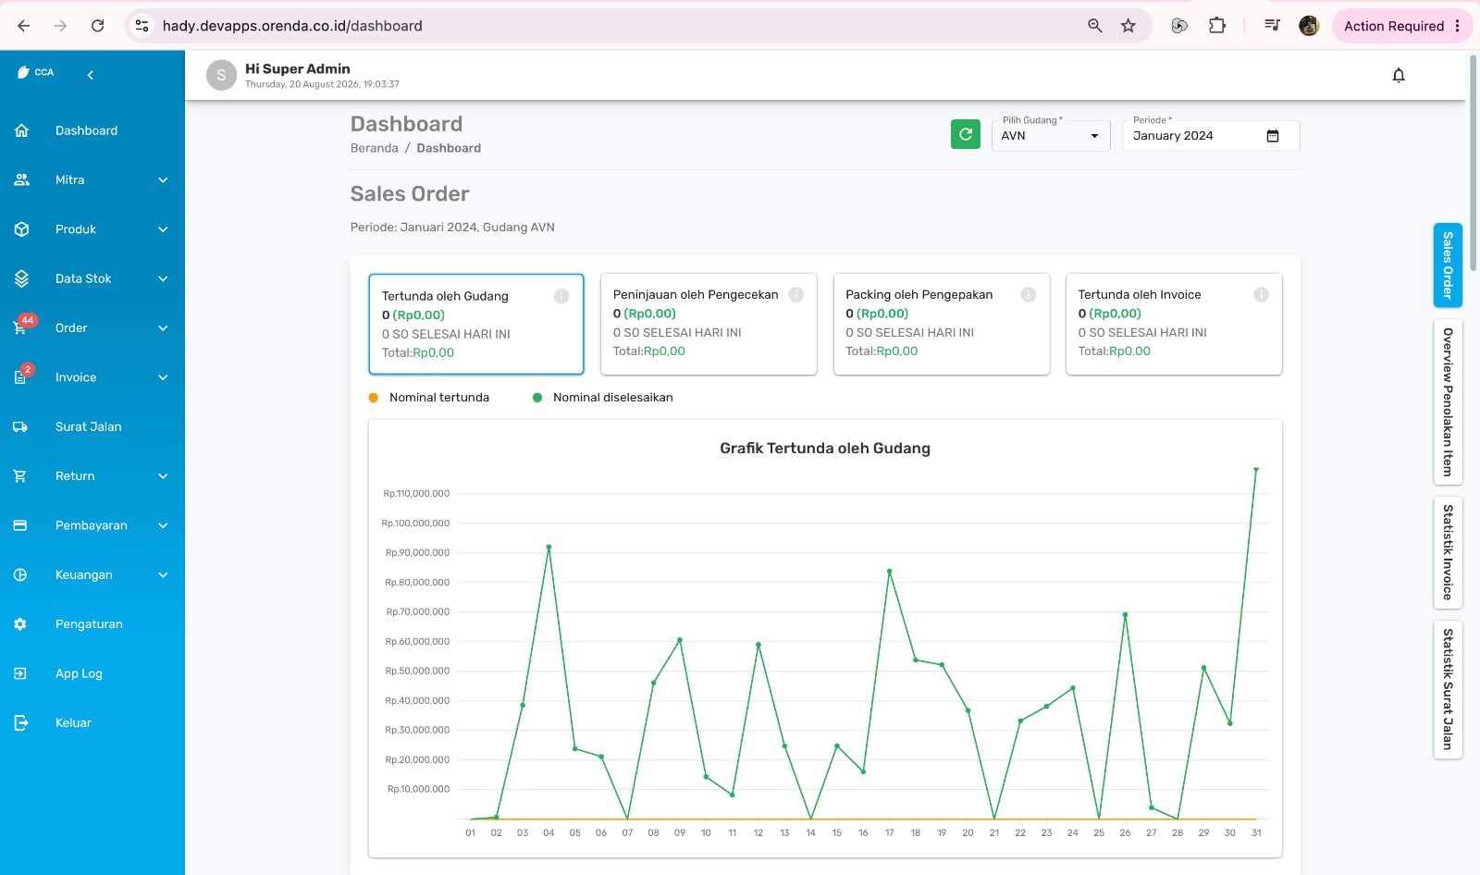Screen dimensions: 1480x875
Task: Click the CCA logo in sidebar
Action: click(35, 72)
